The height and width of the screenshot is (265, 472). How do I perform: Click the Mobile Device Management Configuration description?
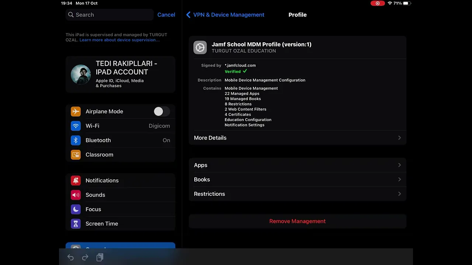(265, 80)
